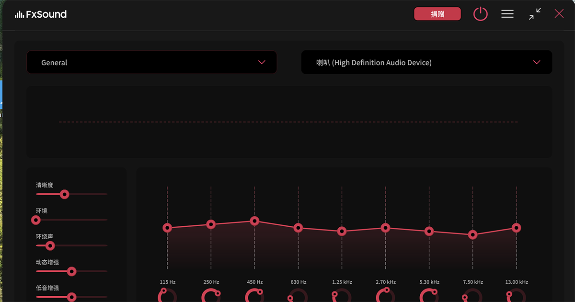Click the spectrum visualizer area
This screenshot has width=575, height=302.
click(288, 122)
